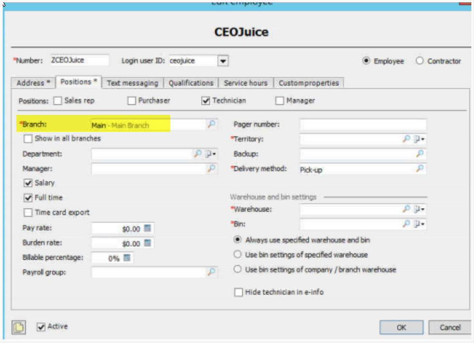Click the Manager input field

coord(148,169)
